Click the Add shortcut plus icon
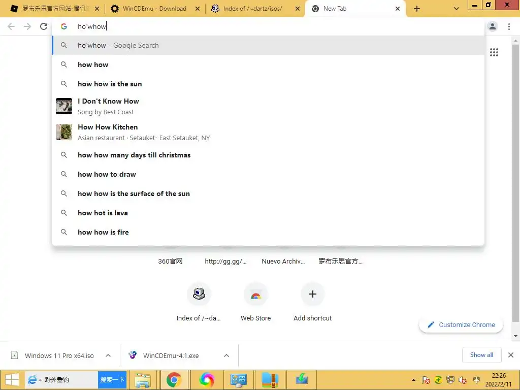Screen dimensions: 520x390 [312, 294]
